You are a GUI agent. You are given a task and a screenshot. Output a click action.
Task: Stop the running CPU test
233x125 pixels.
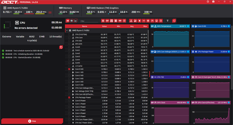(x=32, y=121)
